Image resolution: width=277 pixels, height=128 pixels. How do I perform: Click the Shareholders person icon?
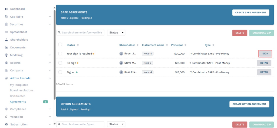pos(6,40)
